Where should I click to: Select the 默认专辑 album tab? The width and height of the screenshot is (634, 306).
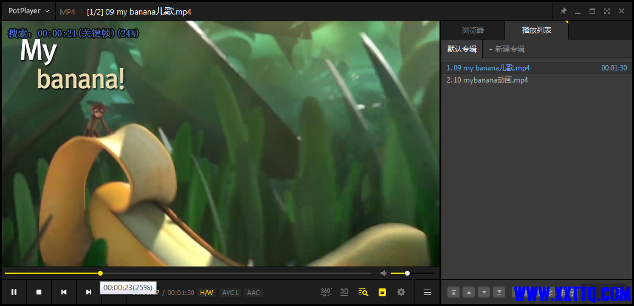pyautogui.click(x=462, y=49)
